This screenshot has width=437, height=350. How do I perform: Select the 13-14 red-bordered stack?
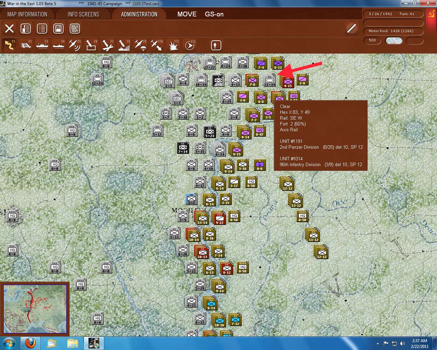(x=202, y=218)
